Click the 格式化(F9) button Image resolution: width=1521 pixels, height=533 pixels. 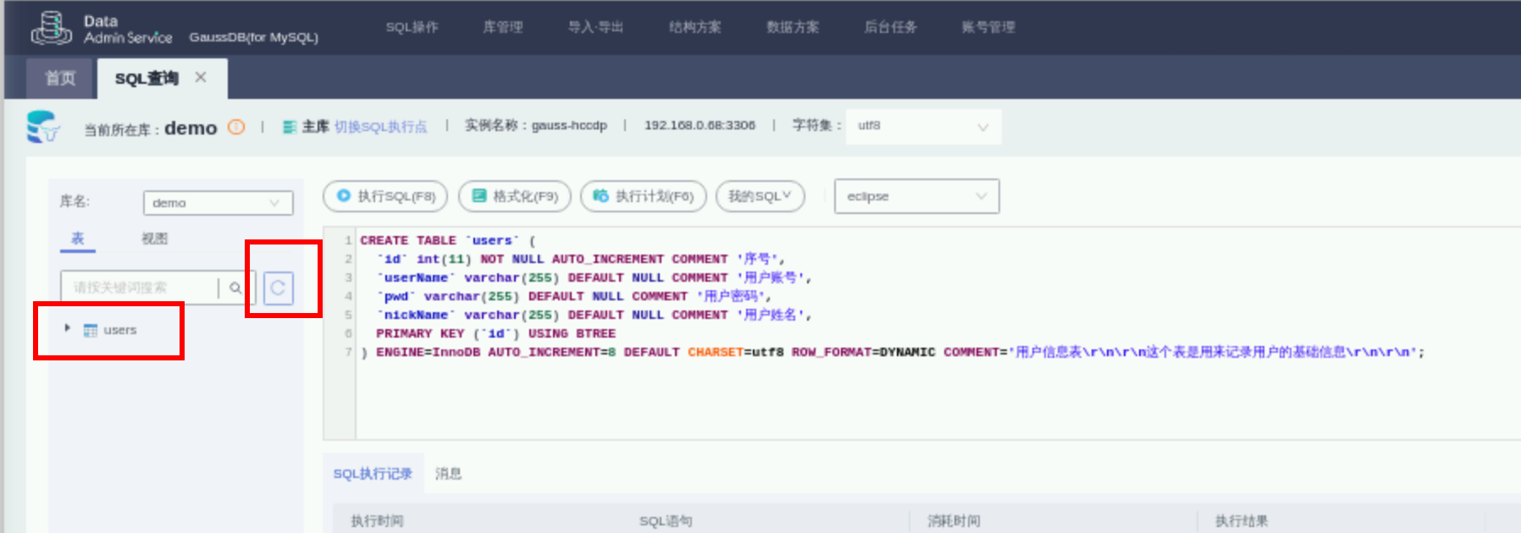(515, 196)
